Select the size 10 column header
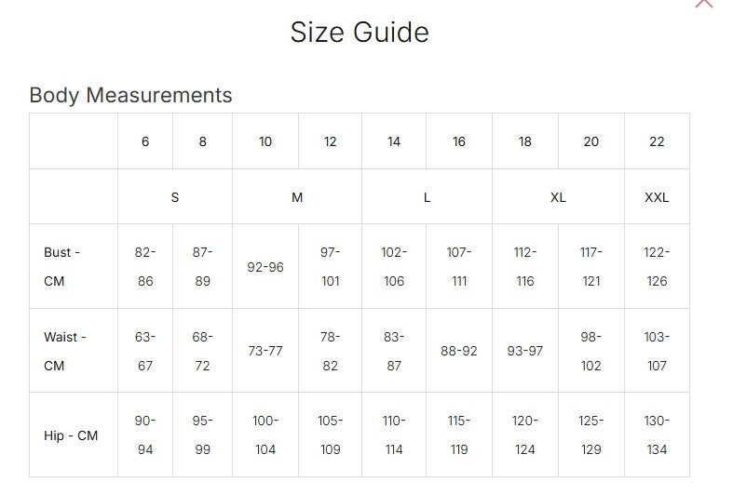 pyautogui.click(x=265, y=141)
